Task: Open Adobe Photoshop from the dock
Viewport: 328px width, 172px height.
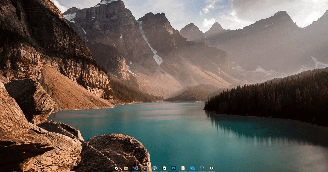Action: click(x=174, y=168)
